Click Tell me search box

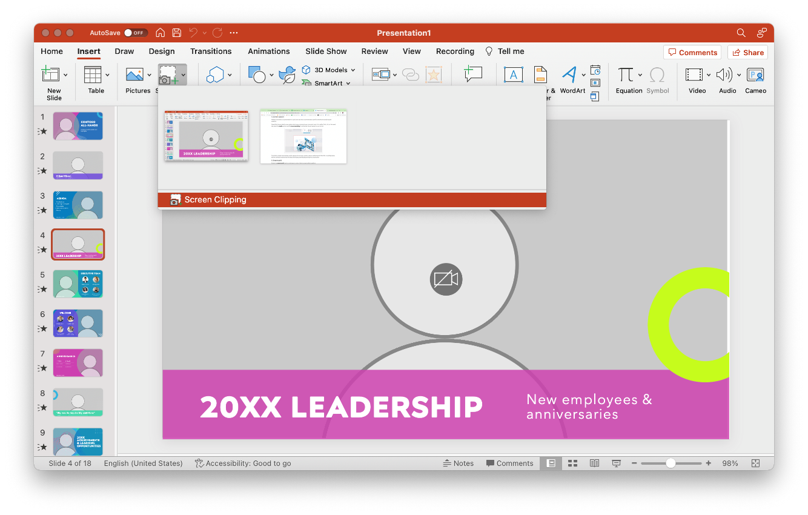point(505,51)
